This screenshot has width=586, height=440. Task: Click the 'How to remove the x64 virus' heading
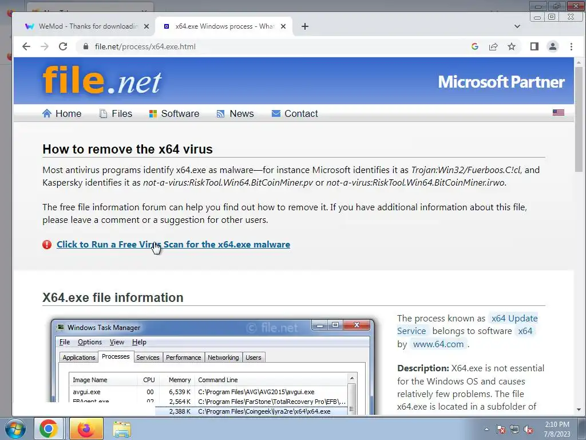pos(128,149)
